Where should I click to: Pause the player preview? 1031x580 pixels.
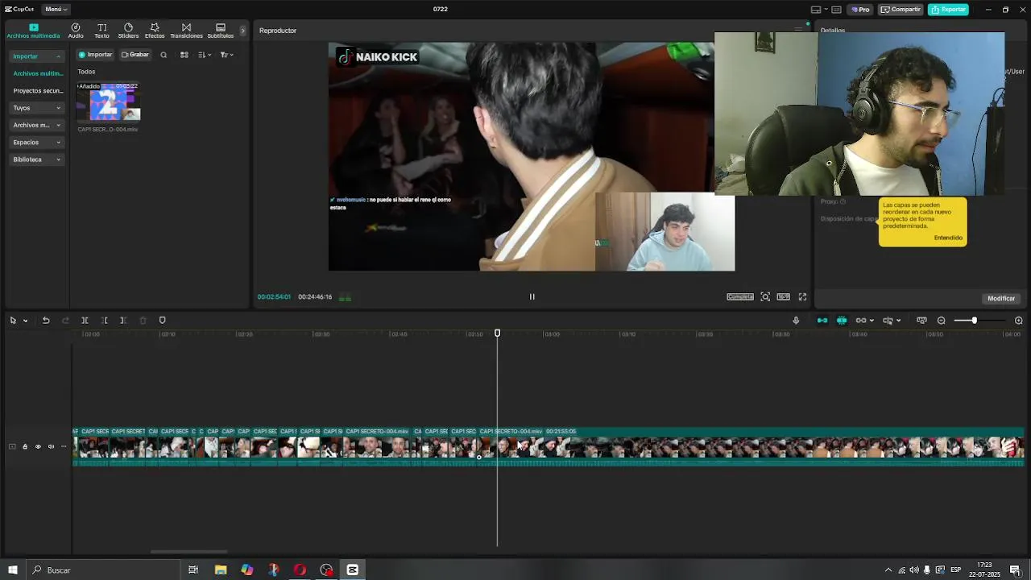532,296
